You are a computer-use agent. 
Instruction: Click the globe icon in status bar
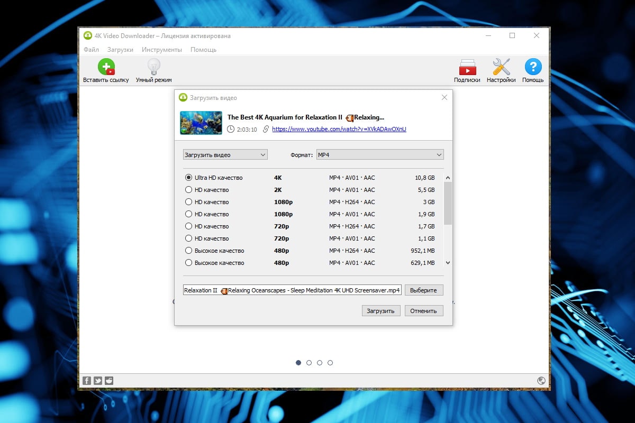click(541, 380)
